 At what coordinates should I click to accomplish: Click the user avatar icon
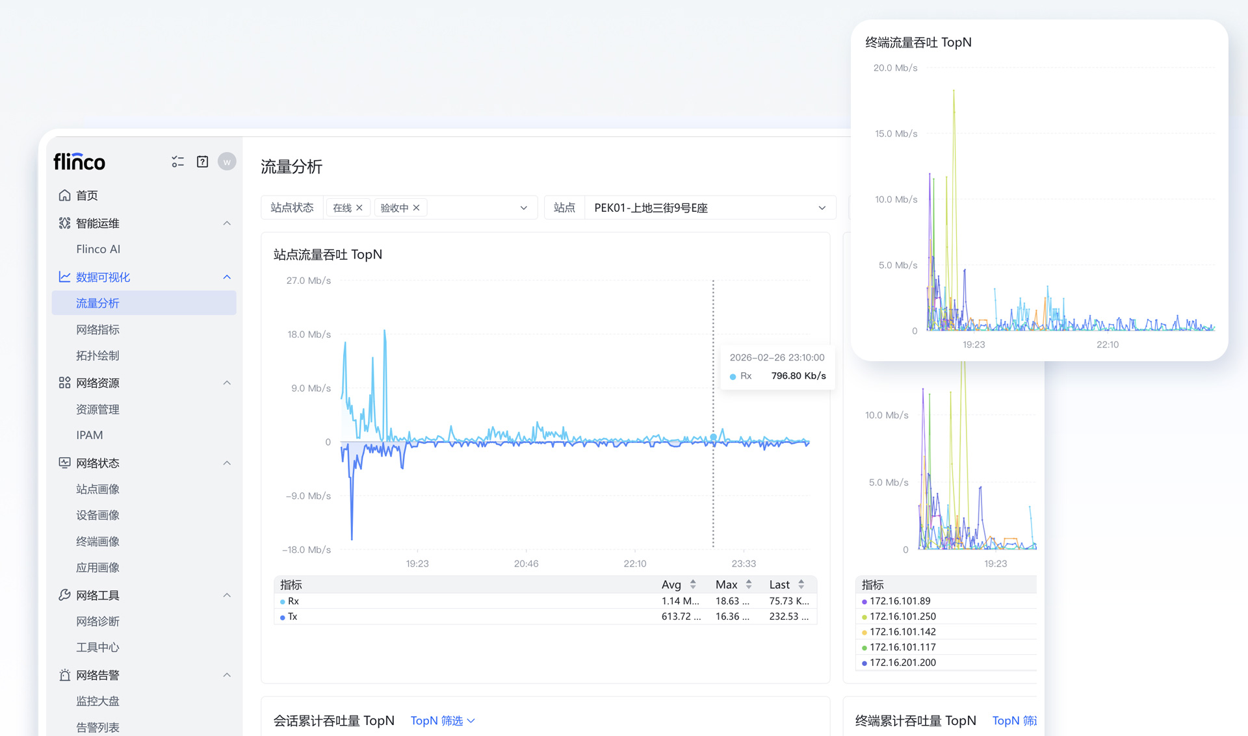click(227, 162)
